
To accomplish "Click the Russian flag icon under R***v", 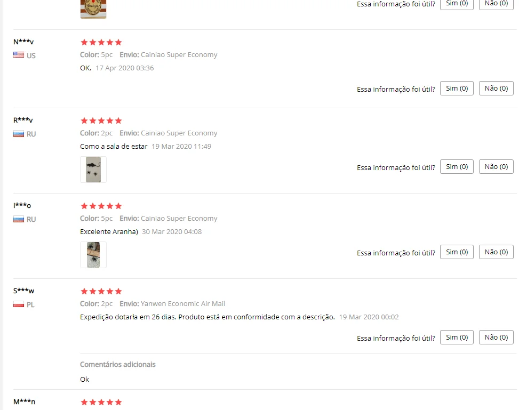I will [x=19, y=134].
